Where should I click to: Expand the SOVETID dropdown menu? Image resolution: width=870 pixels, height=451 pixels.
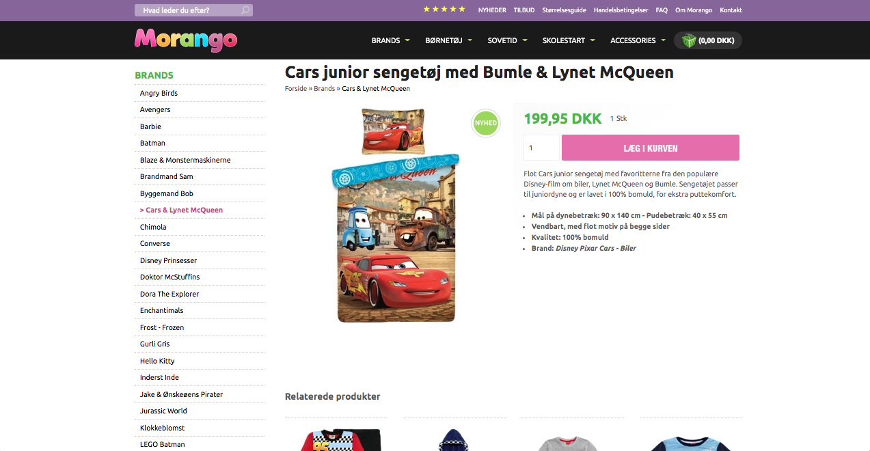pyautogui.click(x=507, y=40)
